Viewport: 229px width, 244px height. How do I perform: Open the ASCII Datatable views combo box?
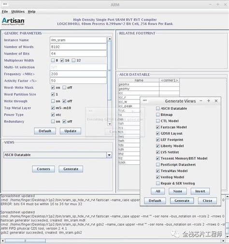pos(57,155)
